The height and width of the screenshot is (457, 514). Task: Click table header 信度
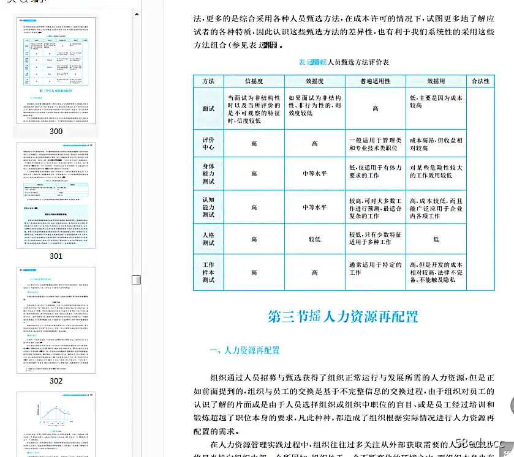pos(254,81)
